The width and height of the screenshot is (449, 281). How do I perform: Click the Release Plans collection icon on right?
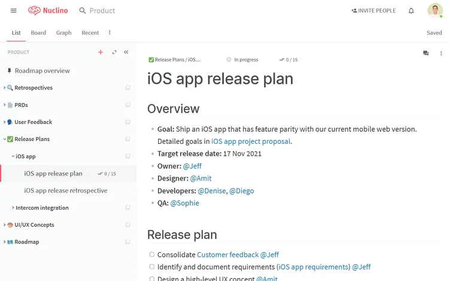click(x=128, y=139)
